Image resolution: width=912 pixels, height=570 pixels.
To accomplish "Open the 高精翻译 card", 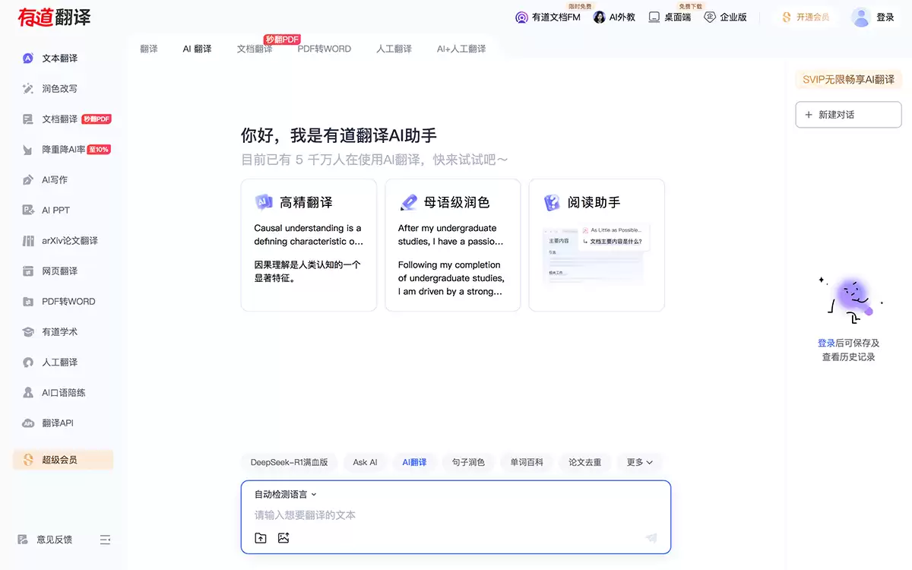I will tap(309, 245).
